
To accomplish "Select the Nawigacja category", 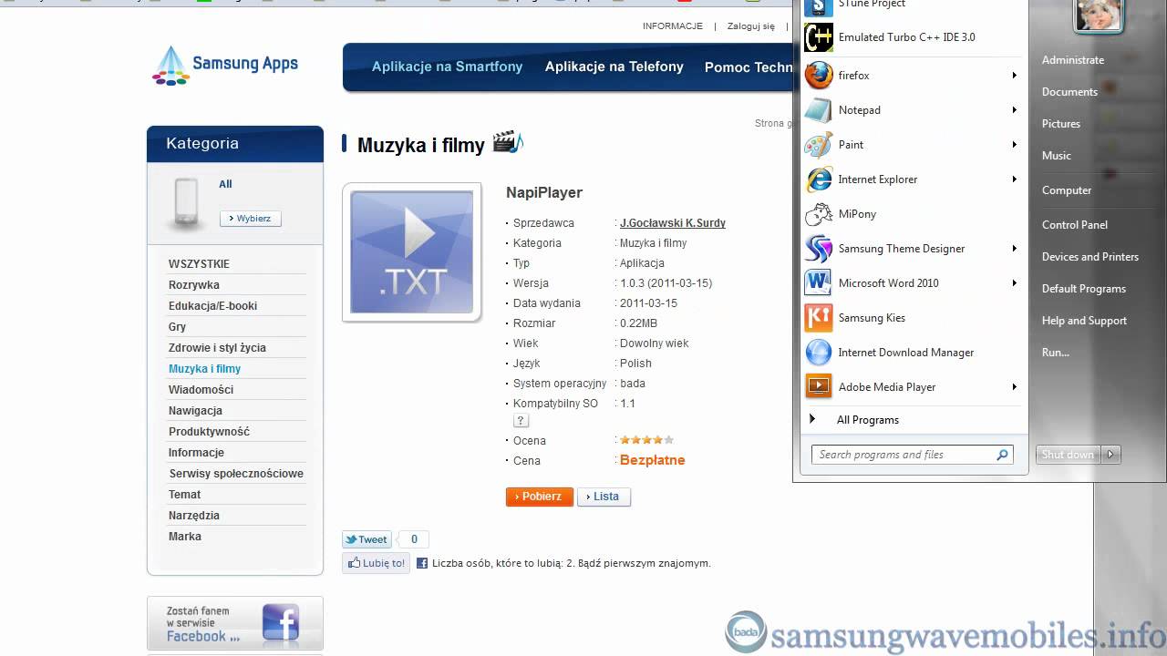I will click(195, 411).
